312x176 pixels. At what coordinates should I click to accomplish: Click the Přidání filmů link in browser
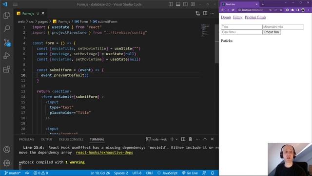[x=255, y=18]
